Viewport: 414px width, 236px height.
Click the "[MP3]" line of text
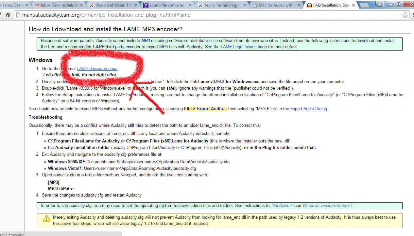pos(54,182)
